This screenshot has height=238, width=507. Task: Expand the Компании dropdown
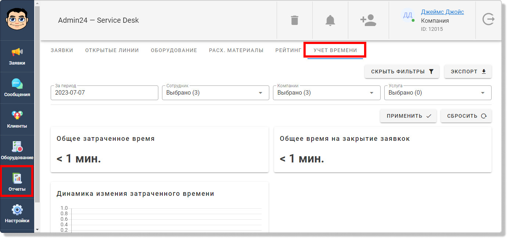click(326, 93)
